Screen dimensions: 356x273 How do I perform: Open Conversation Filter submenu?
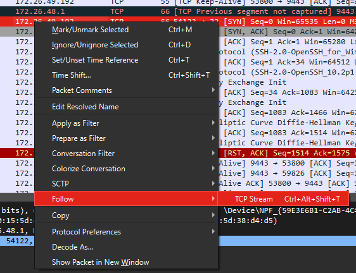point(126,154)
